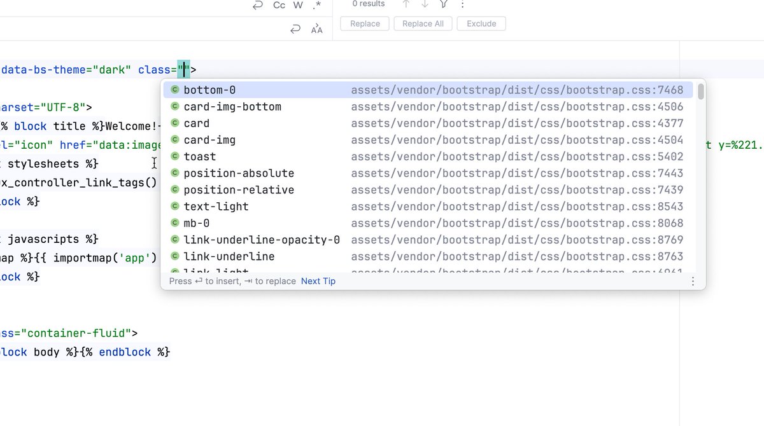Click class icon next to toast
This screenshot has width=764, height=426.
coord(174,156)
